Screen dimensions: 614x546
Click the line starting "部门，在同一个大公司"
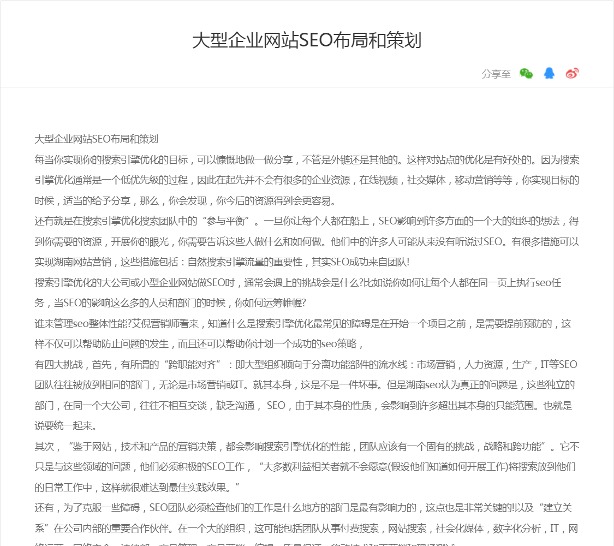pos(303,406)
